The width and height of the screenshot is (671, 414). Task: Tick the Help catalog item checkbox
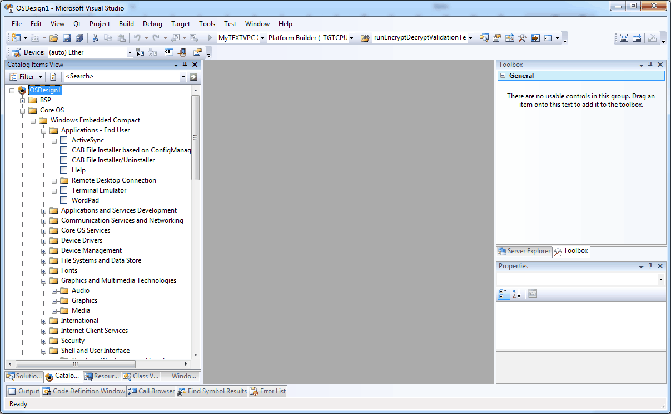(63, 170)
